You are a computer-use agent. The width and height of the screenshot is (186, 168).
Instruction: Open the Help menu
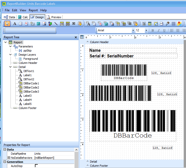[43, 10]
